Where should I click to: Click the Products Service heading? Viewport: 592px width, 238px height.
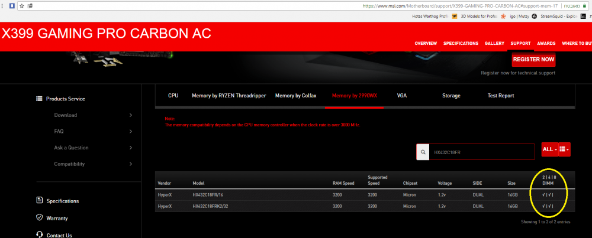(x=65, y=99)
